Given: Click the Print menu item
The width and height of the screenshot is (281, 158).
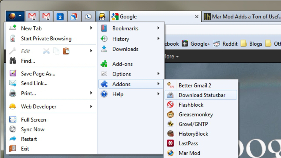Looking at the screenshot, I should click(x=51, y=93).
